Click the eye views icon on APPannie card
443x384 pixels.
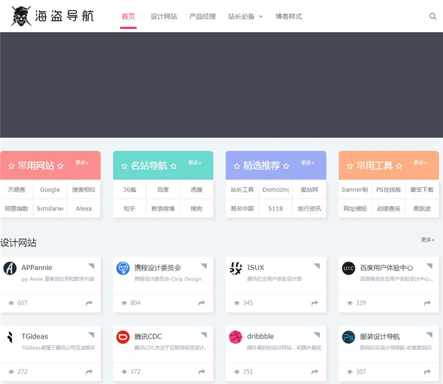click(x=11, y=303)
